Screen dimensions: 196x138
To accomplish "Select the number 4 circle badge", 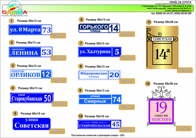I will pyautogui.click(x=12, y=88).
